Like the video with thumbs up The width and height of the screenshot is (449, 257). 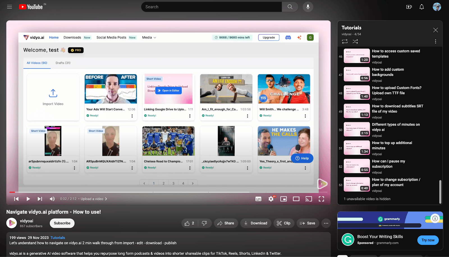[x=190, y=223]
